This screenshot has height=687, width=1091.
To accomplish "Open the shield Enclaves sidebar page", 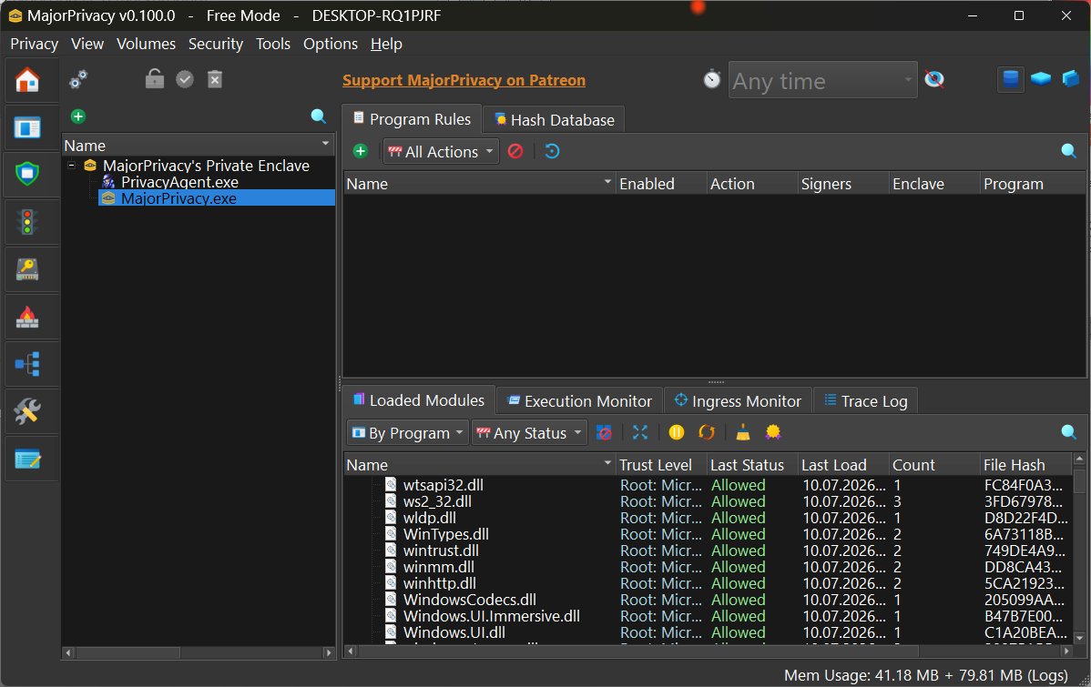I will (27, 173).
